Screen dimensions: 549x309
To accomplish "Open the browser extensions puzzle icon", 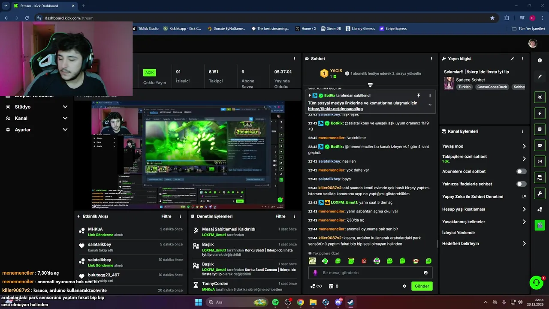I will (x=507, y=18).
